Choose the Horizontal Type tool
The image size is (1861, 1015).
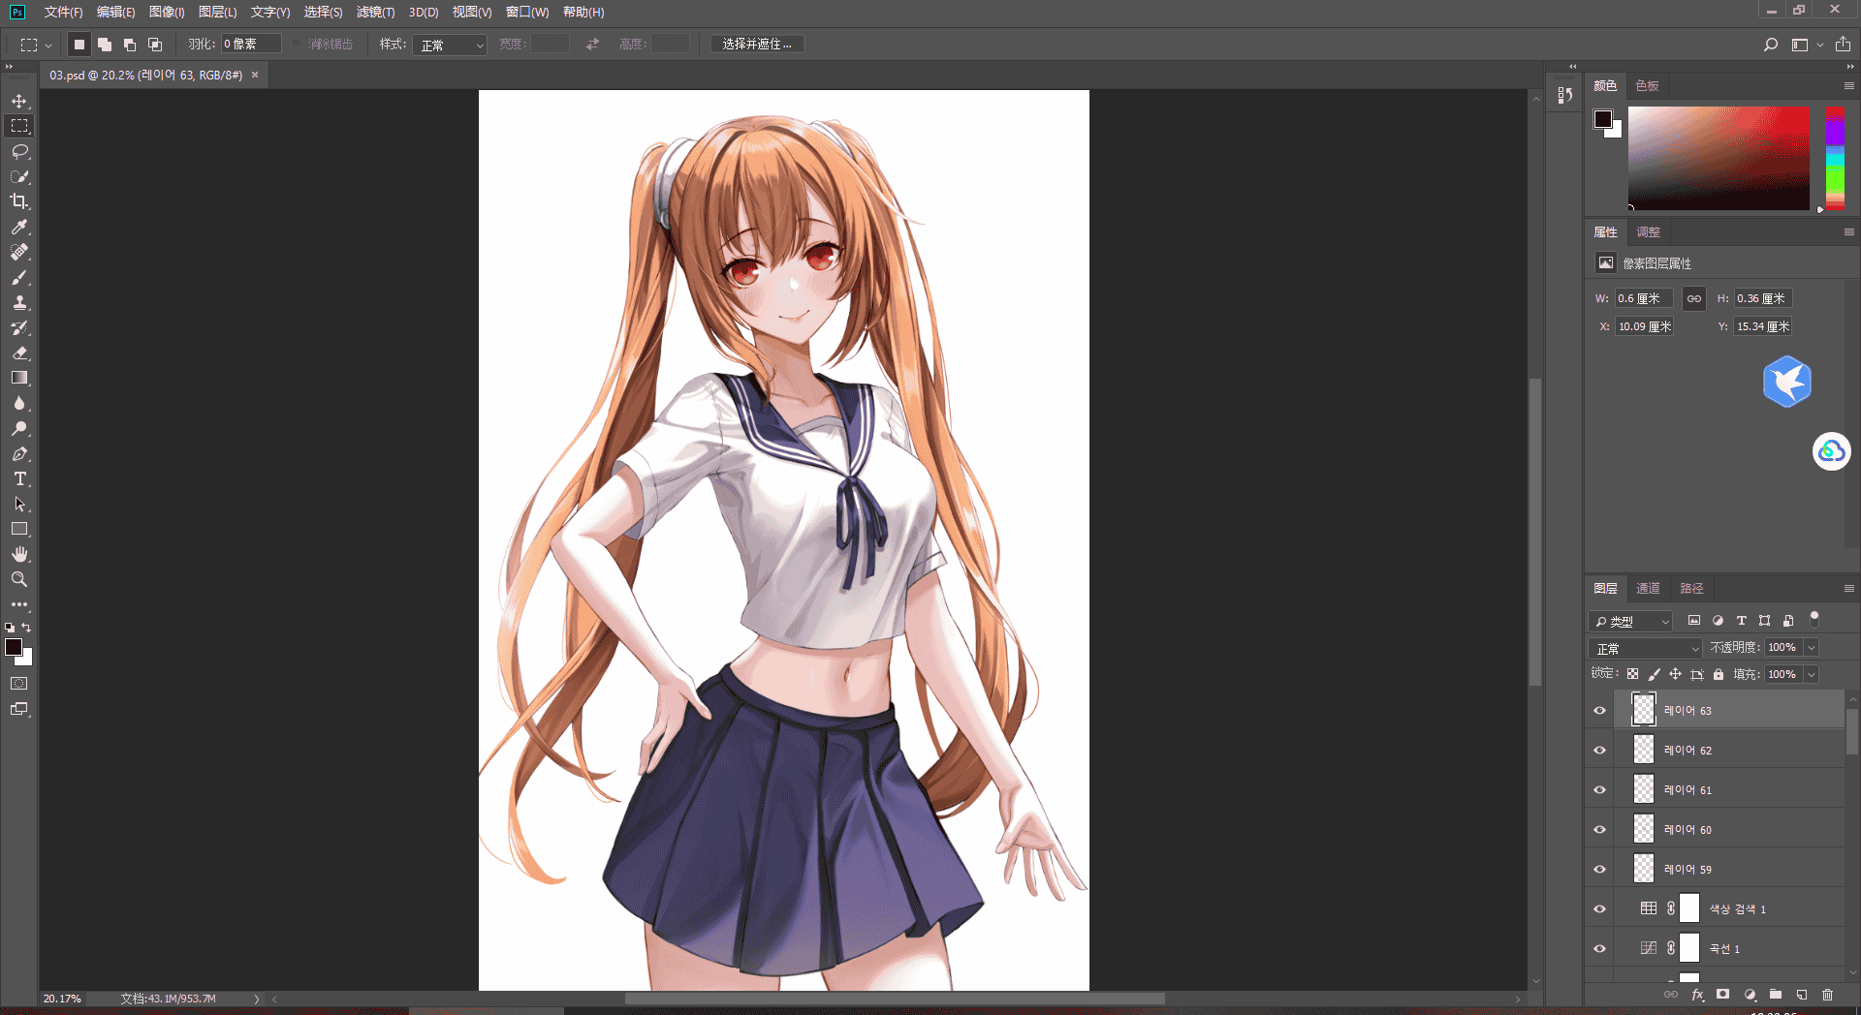pyautogui.click(x=19, y=479)
